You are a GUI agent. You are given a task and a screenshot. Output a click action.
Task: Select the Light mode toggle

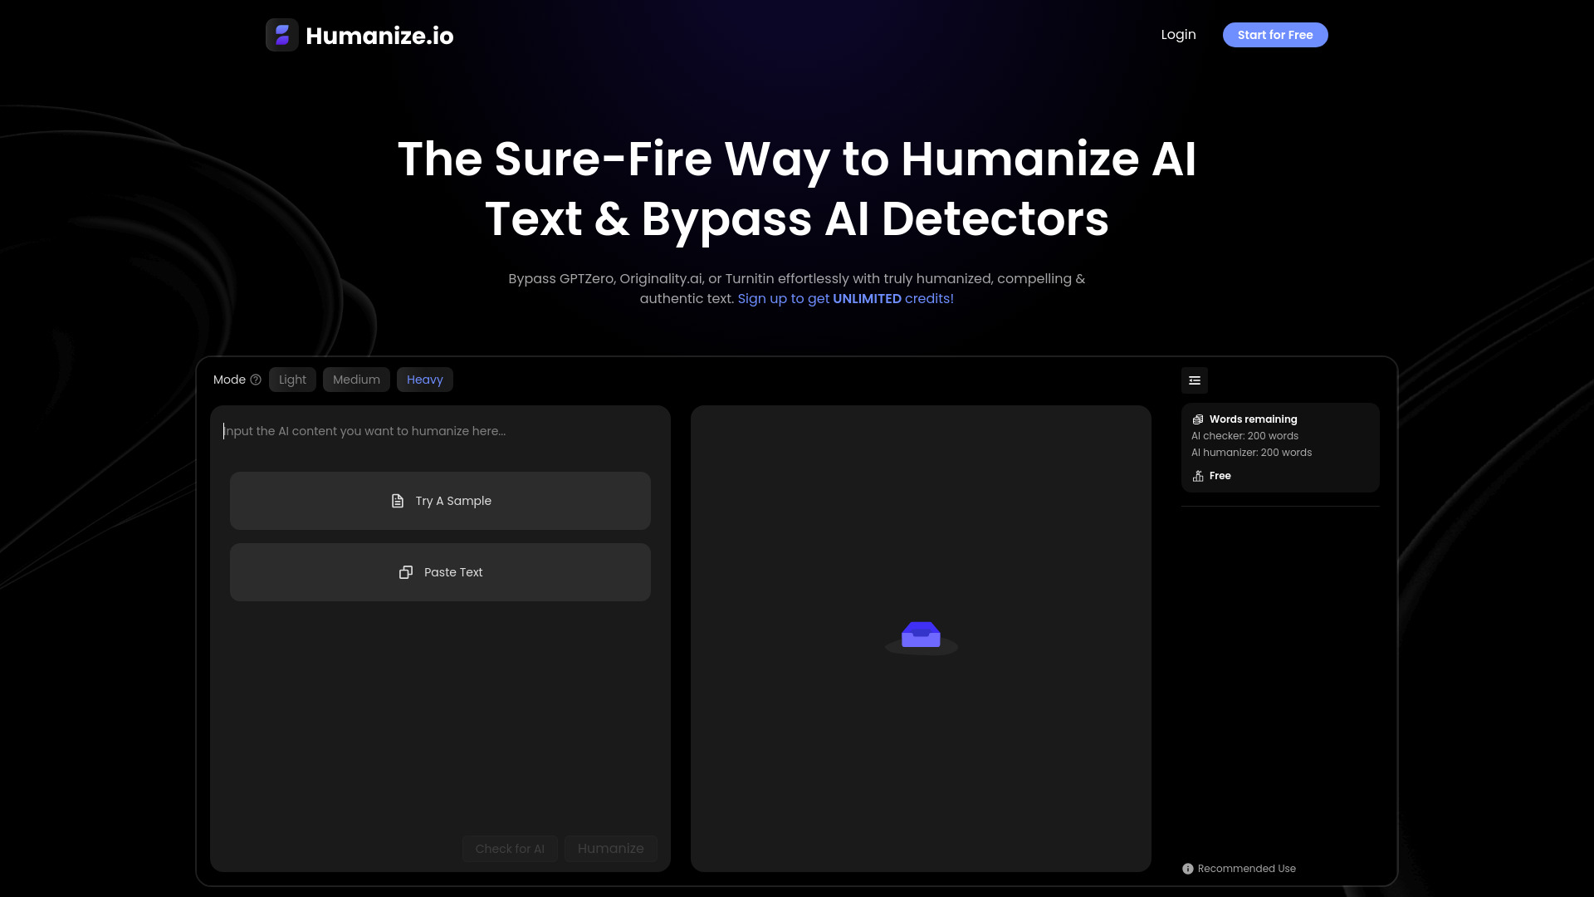292,379
